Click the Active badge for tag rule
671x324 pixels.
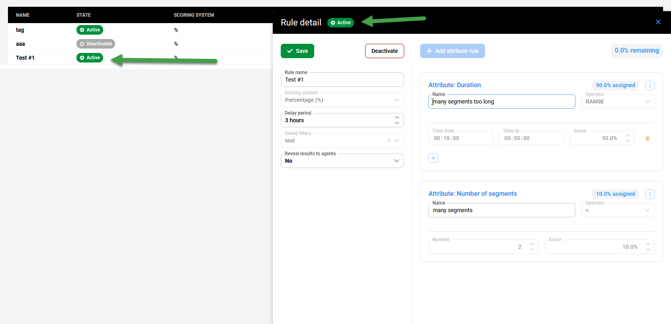coord(90,30)
